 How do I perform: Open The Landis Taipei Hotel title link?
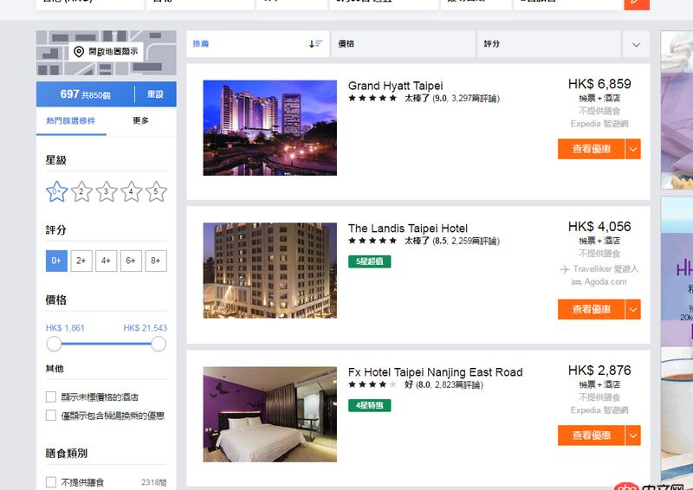(x=407, y=229)
